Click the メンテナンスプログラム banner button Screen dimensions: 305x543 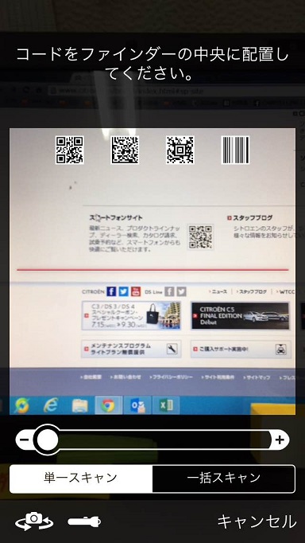131,349
